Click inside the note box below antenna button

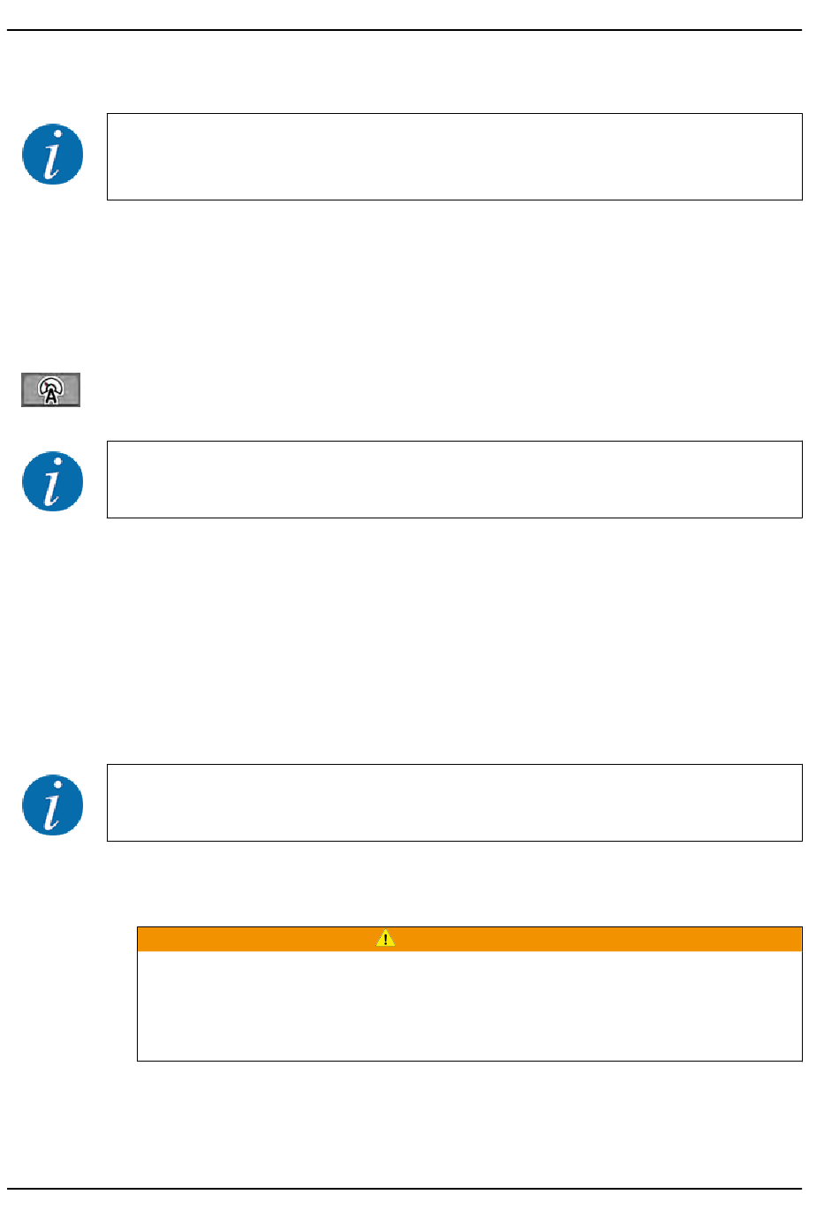point(454,480)
